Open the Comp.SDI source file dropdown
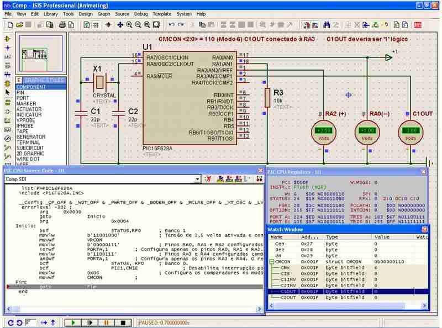The height and width of the screenshot is (328, 442). click(x=197, y=179)
